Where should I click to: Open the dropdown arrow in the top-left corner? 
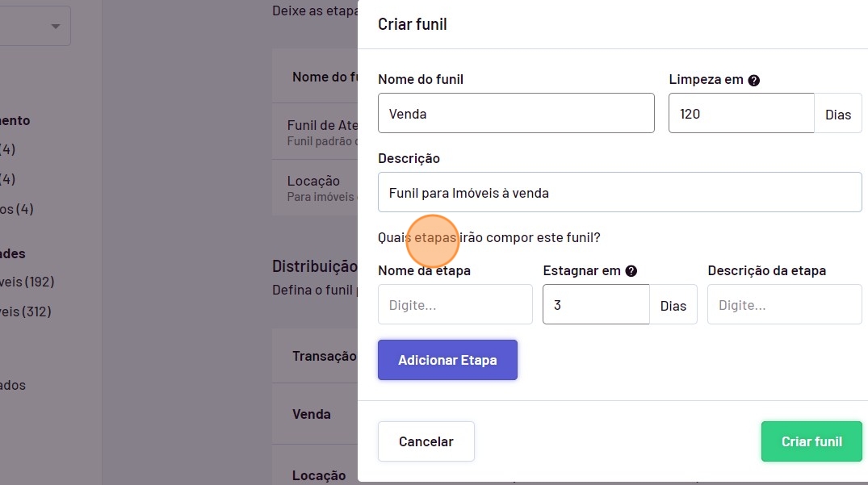click(55, 27)
